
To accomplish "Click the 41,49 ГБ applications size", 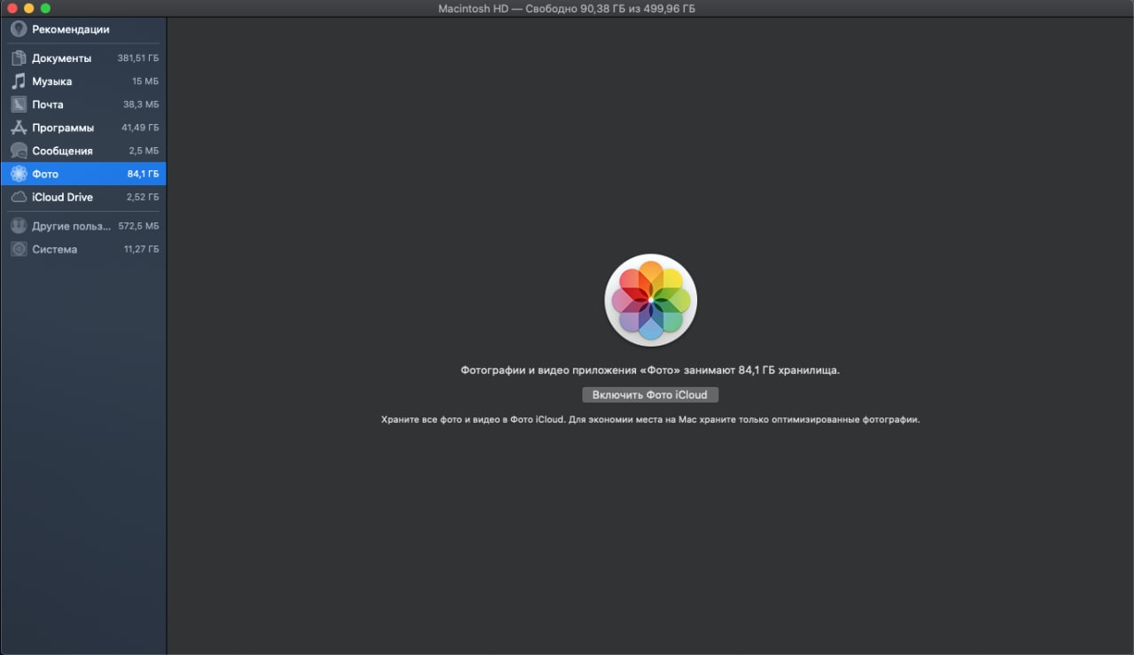I will (x=140, y=128).
